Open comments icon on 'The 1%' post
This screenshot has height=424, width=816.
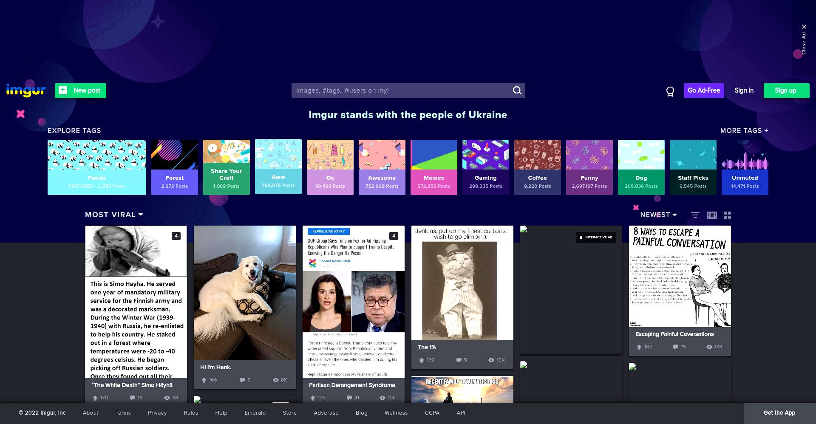coord(459,360)
